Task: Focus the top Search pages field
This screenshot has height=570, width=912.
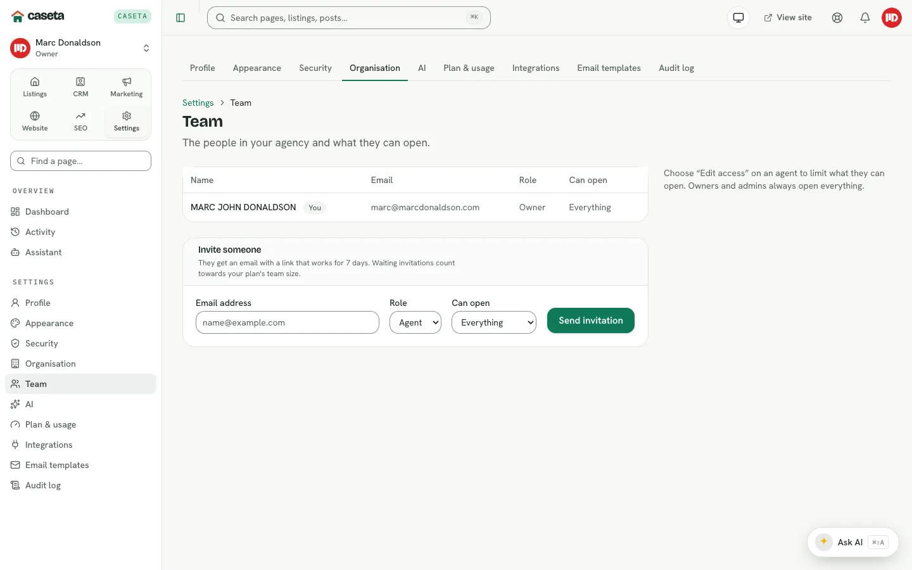Action: pos(349,18)
